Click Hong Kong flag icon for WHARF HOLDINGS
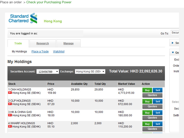 tap(10, 126)
